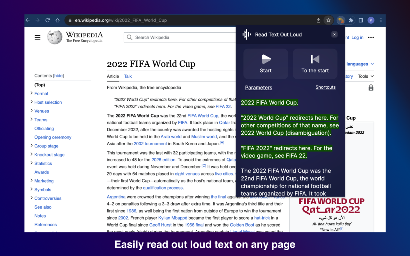Expand the Symbols contents section

coord(32,189)
